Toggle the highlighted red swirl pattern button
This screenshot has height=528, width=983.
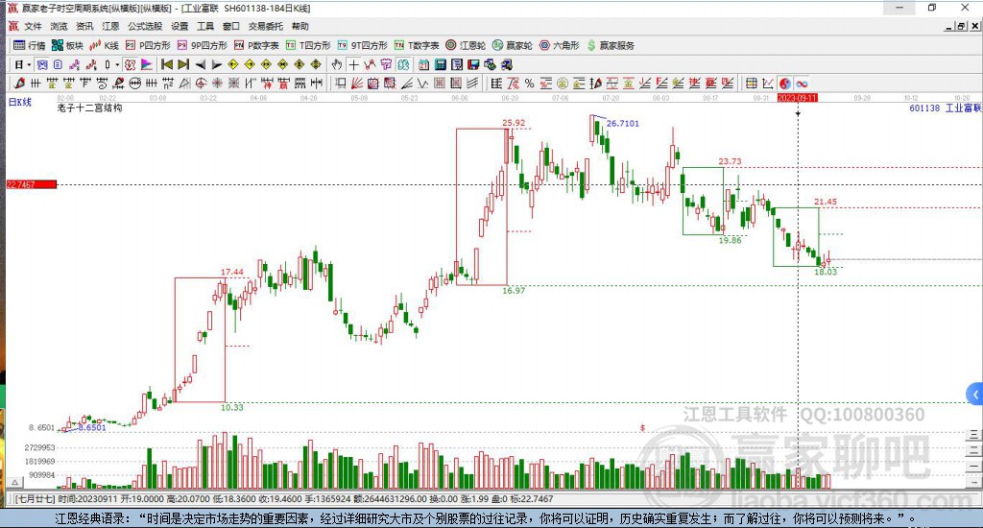[x=130, y=64]
